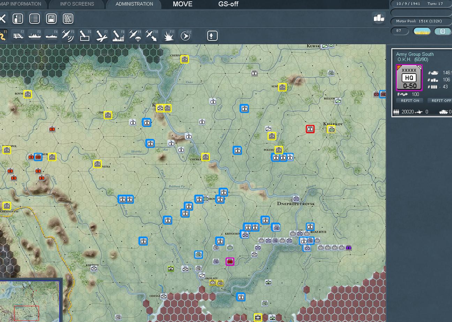
Task: Switch to the INFO SCREENS tab
Action: click(x=77, y=4)
